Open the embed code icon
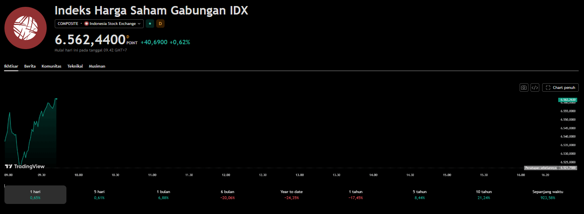584x214 pixels. [535, 87]
